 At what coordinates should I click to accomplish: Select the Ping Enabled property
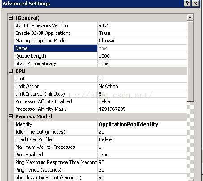[x=56, y=155]
